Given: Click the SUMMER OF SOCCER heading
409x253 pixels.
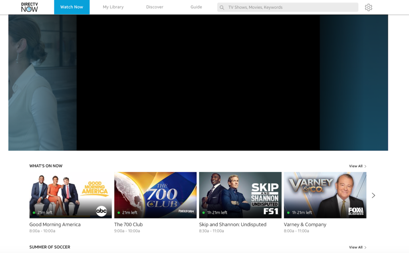Looking at the screenshot, I should click(x=50, y=247).
